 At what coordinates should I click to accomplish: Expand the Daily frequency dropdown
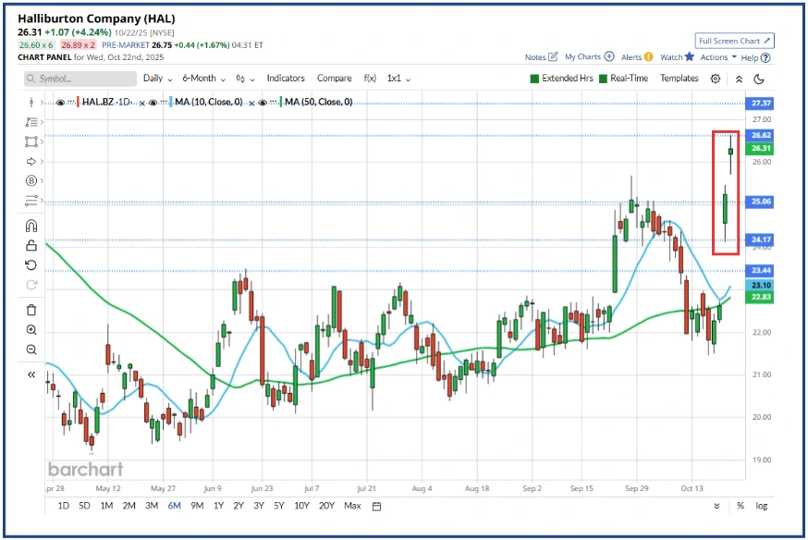158,79
